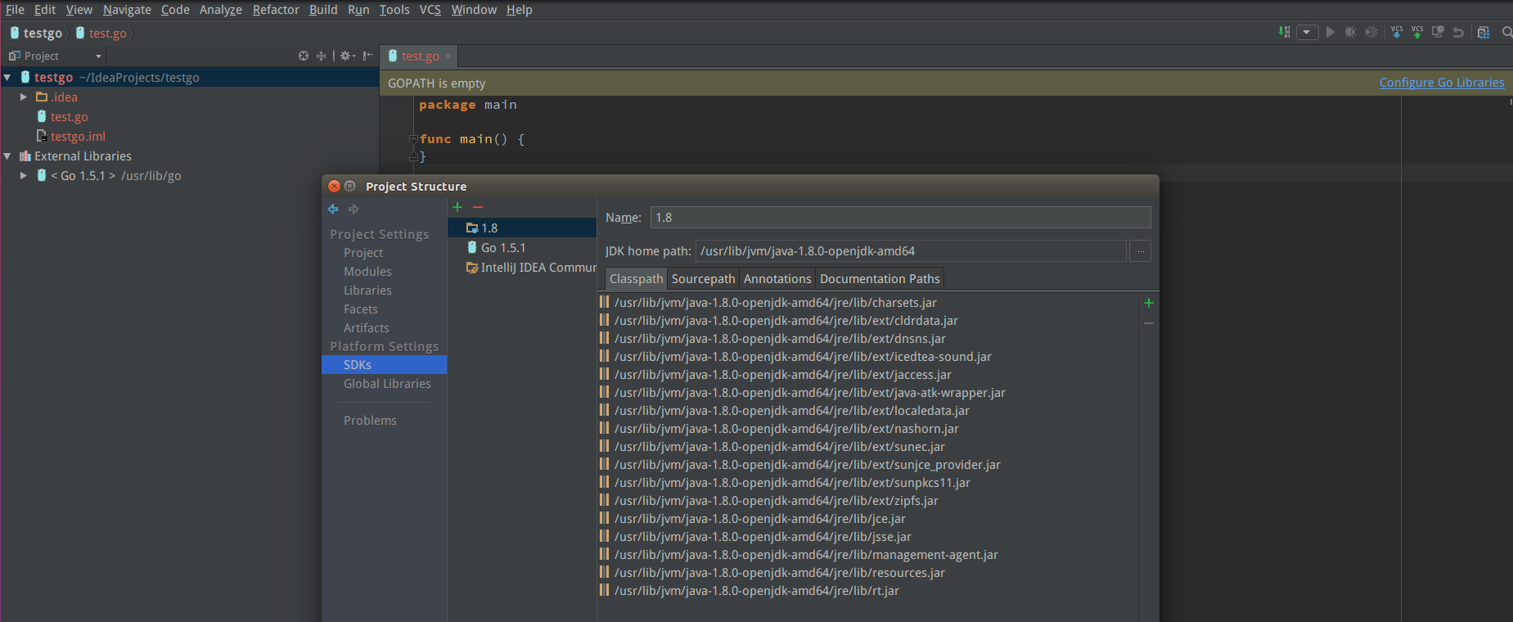Remove selected SDK with red minus
This screenshot has height=622, width=1513.
click(478, 207)
